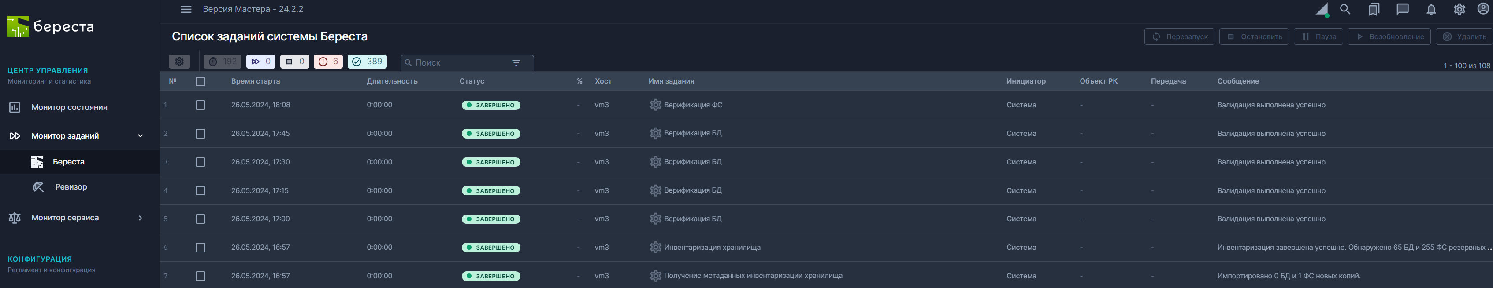Open Ревизор in the sidebar
The width and height of the screenshot is (1493, 288).
click(x=71, y=187)
